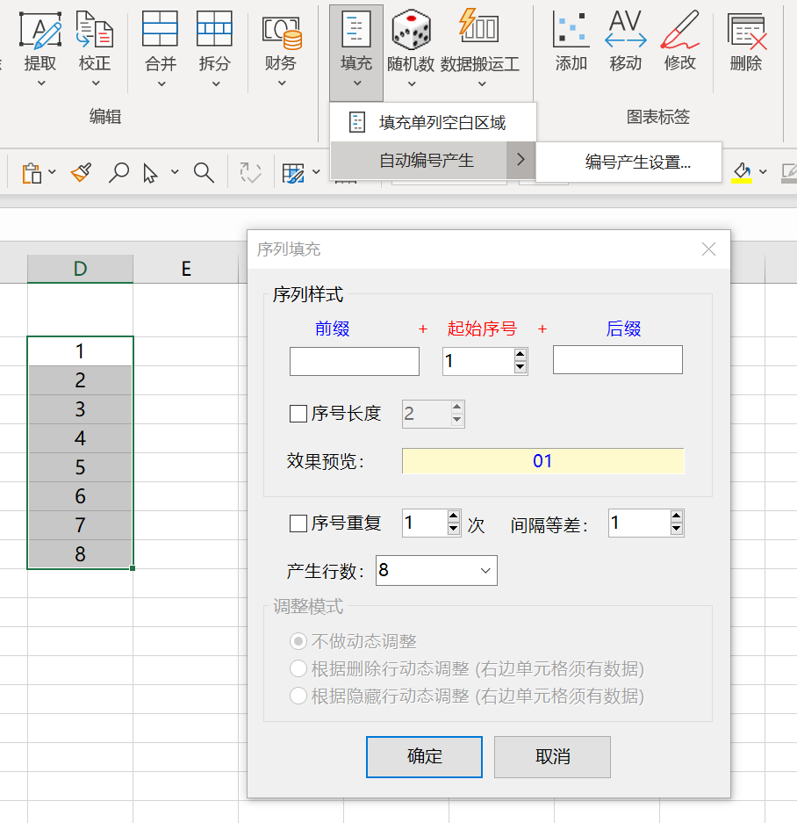Expand the fill color dropdown arrow

click(x=763, y=172)
